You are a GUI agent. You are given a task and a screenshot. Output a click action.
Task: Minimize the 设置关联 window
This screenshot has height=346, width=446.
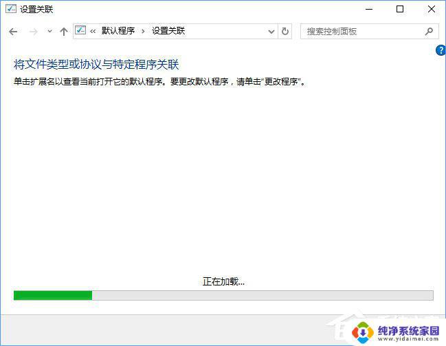pos(369,10)
